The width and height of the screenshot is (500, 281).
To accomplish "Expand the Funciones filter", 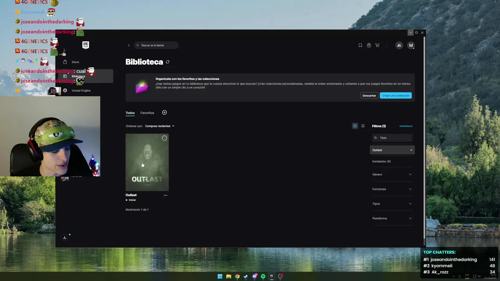I will 392,189.
